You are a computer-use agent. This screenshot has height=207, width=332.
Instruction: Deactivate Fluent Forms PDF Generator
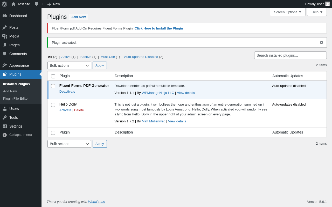(x=67, y=92)
